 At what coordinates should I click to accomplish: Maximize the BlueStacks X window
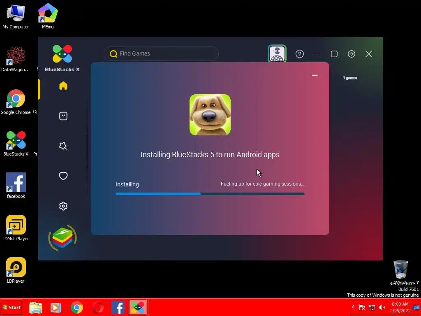(334, 54)
